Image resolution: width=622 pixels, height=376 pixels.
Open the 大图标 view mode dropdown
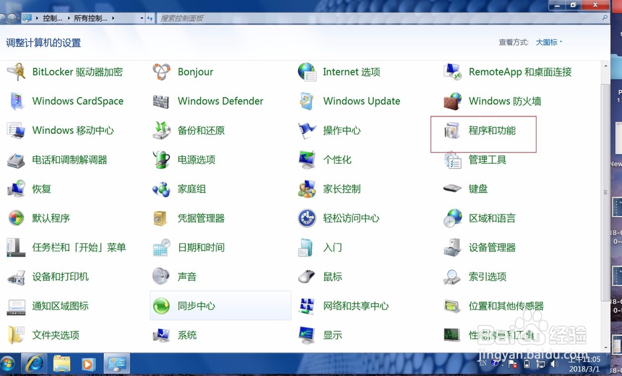[x=548, y=42]
